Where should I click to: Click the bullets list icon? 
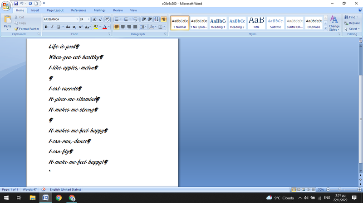[117, 19]
